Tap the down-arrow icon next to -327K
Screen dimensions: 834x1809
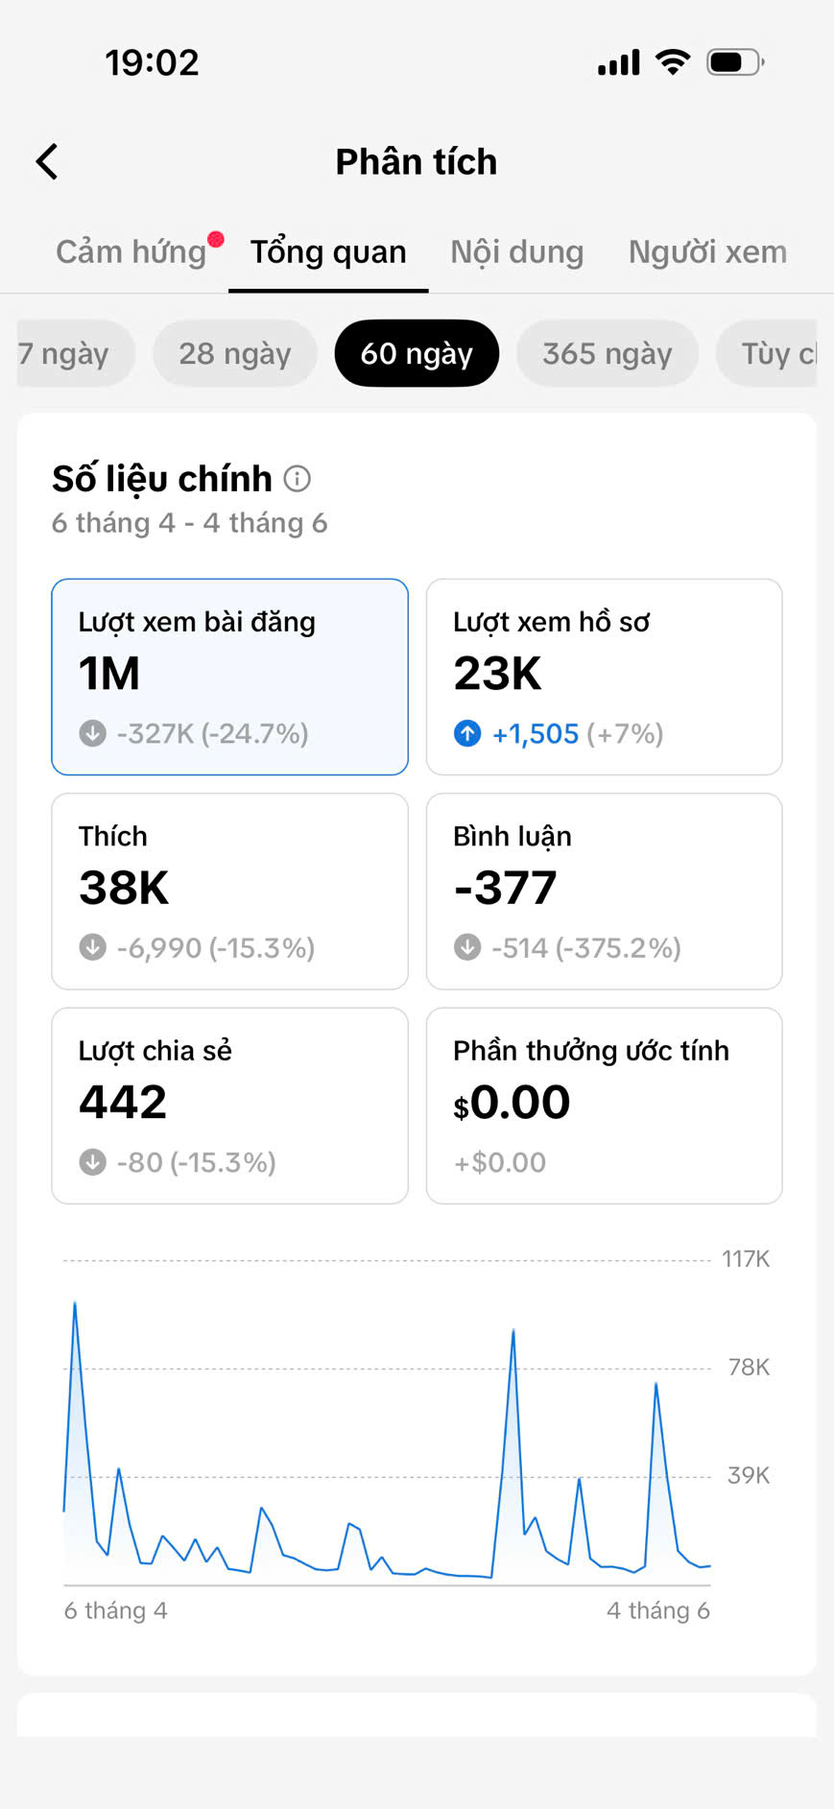pos(92,734)
